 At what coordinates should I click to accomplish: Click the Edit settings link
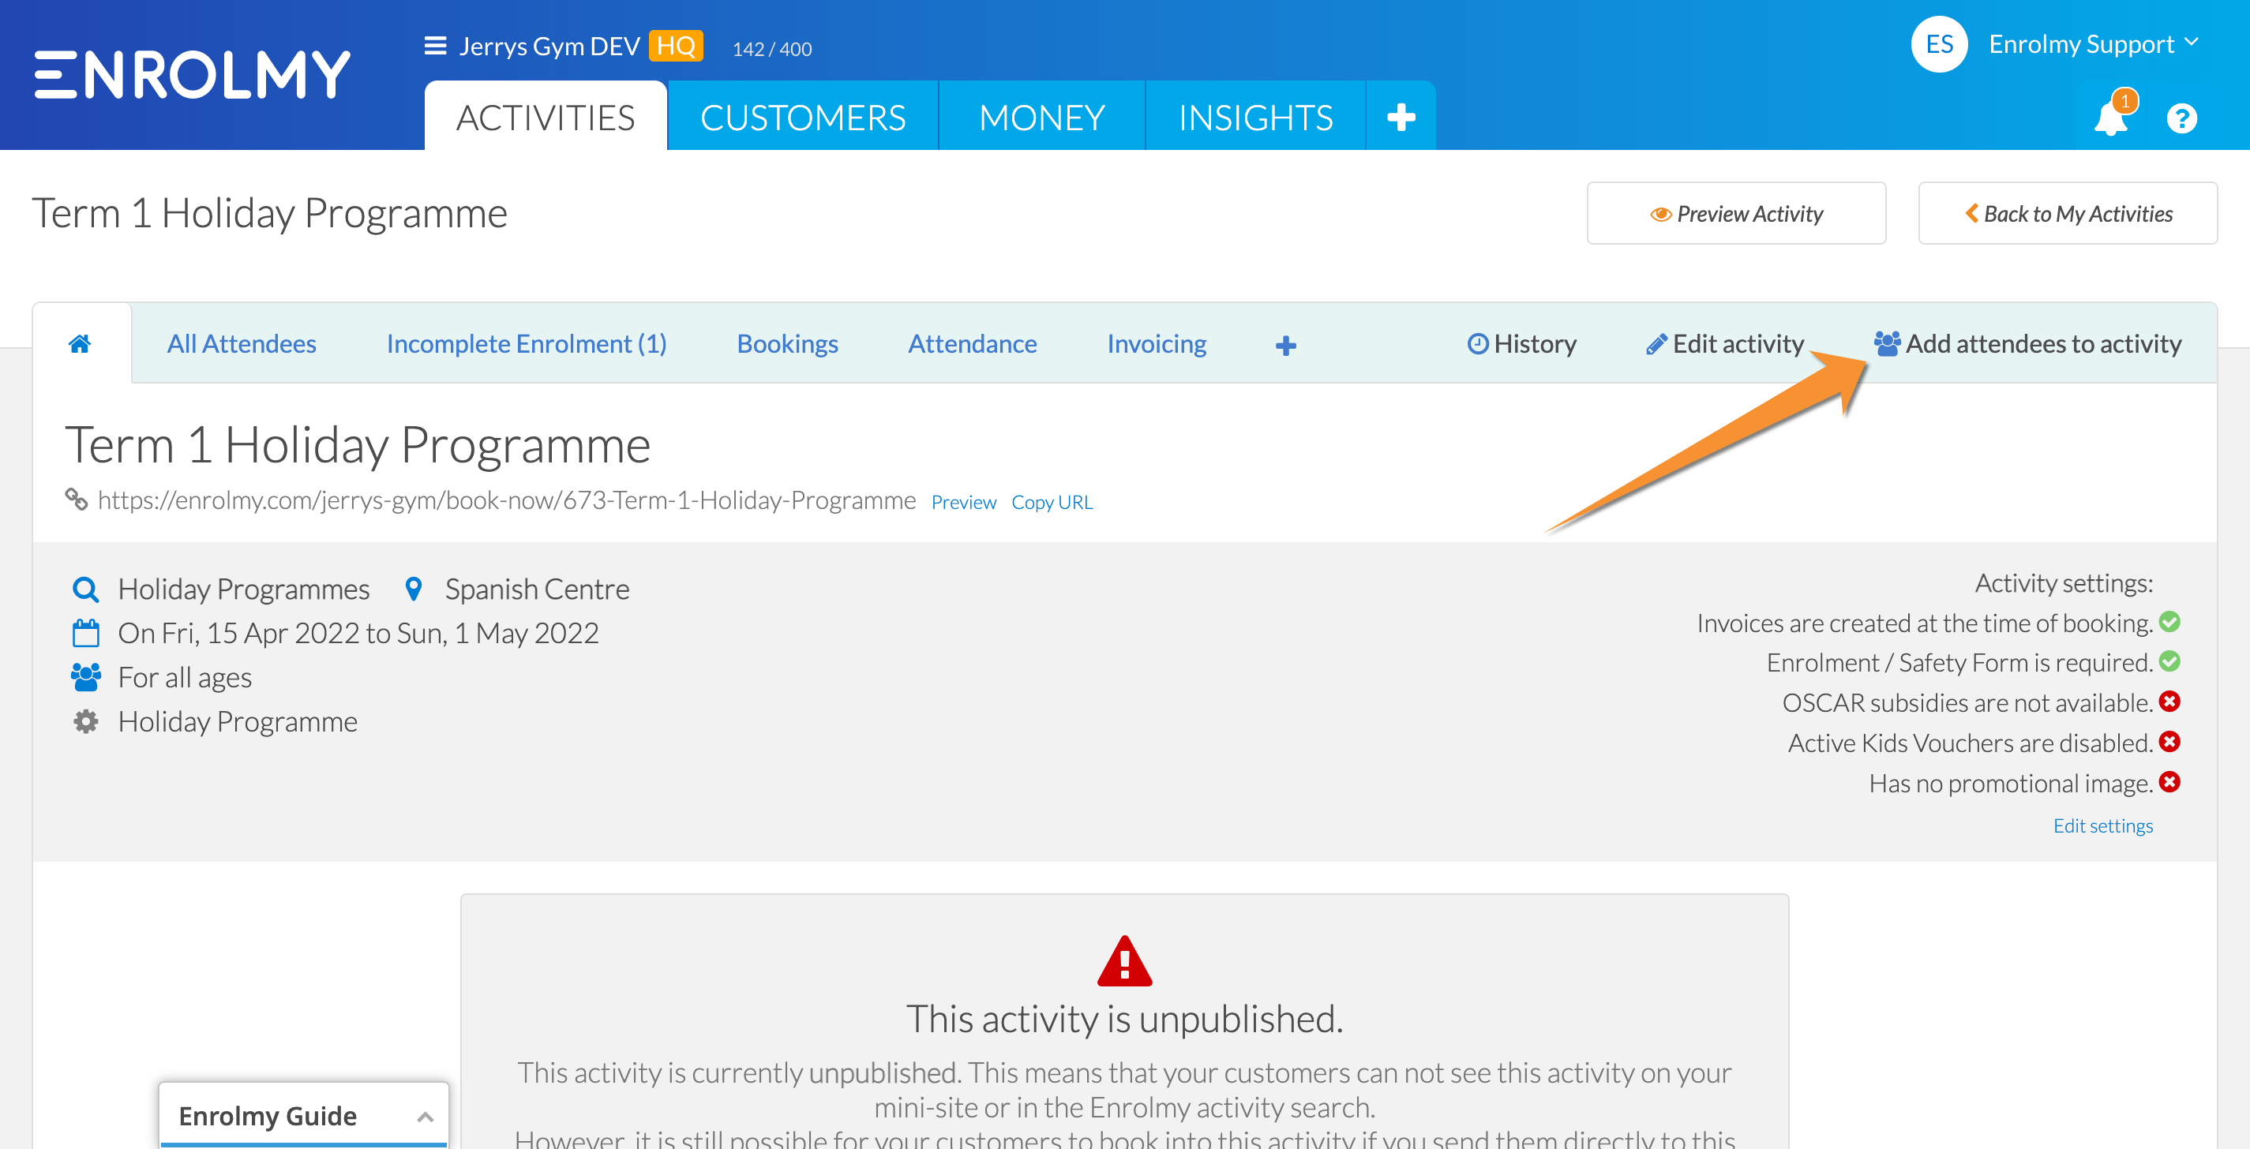2102,825
